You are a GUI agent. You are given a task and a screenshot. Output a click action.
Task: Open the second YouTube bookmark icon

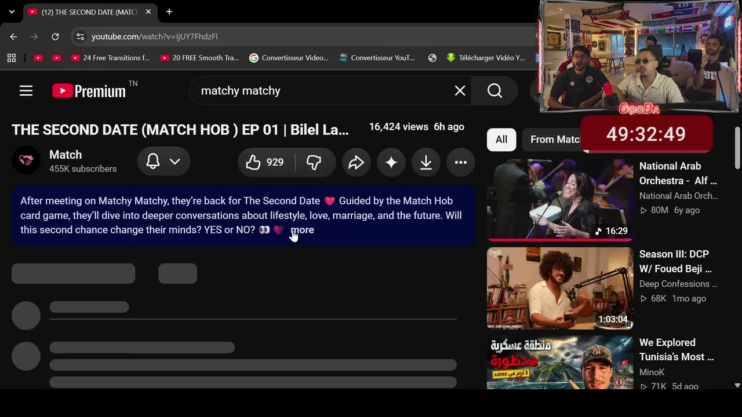pos(57,58)
